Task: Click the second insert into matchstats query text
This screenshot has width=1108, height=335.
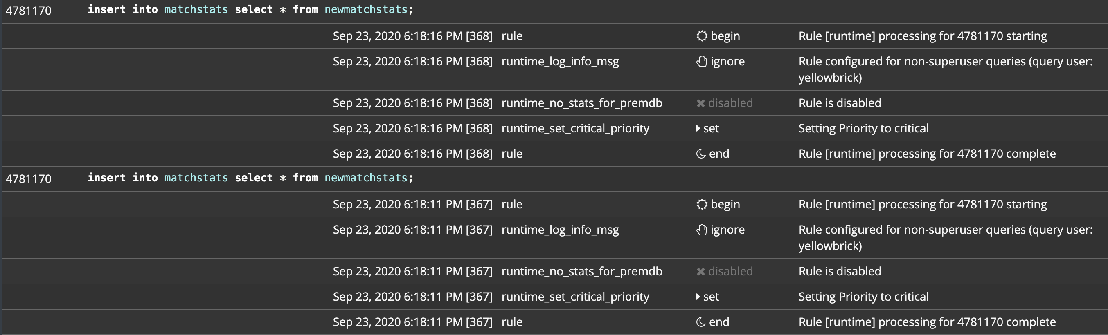Action: point(250,178)
